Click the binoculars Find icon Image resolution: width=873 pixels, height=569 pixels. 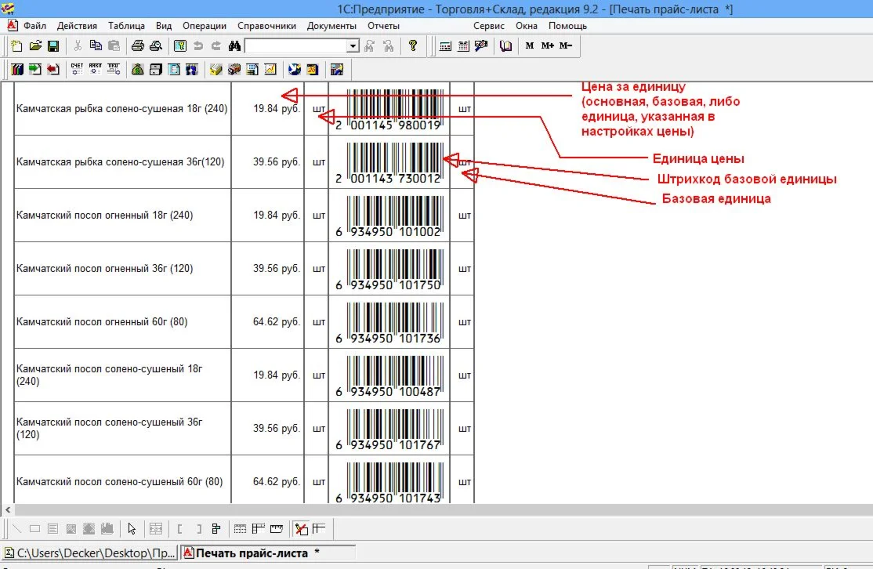[x=234, y=46]
